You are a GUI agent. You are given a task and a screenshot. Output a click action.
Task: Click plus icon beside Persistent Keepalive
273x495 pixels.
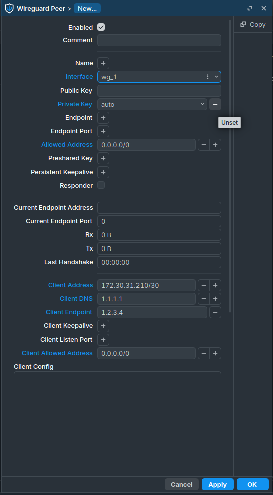(103, 172)
